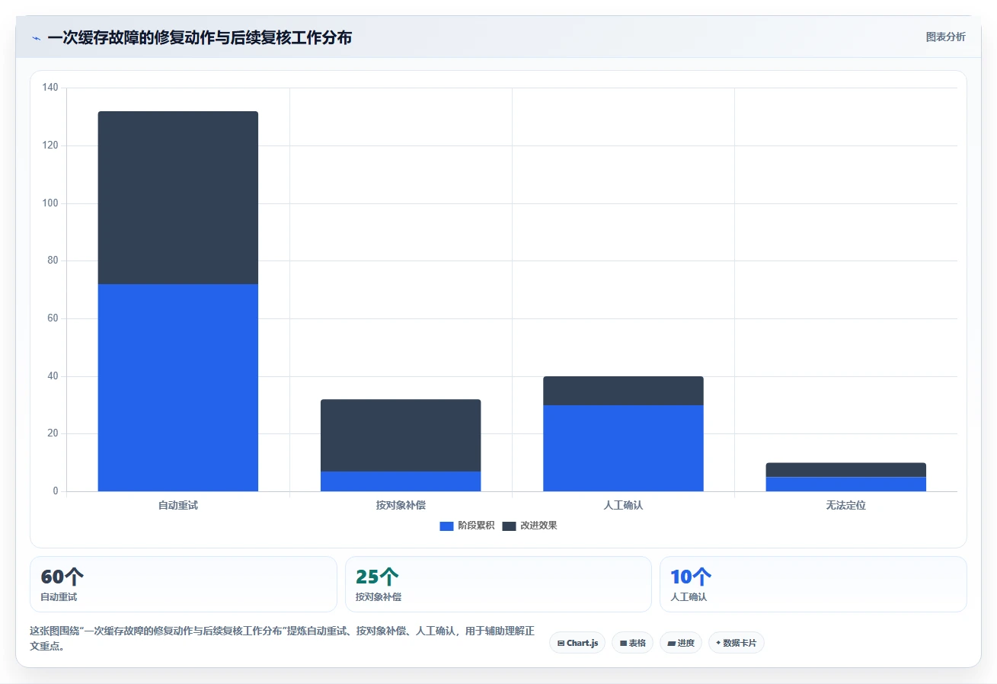Click the 25个 按对象补偿 data card

tap(498, 584)
